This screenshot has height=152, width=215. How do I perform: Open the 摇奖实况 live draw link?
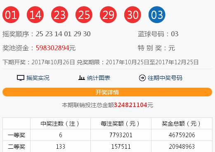38,78
